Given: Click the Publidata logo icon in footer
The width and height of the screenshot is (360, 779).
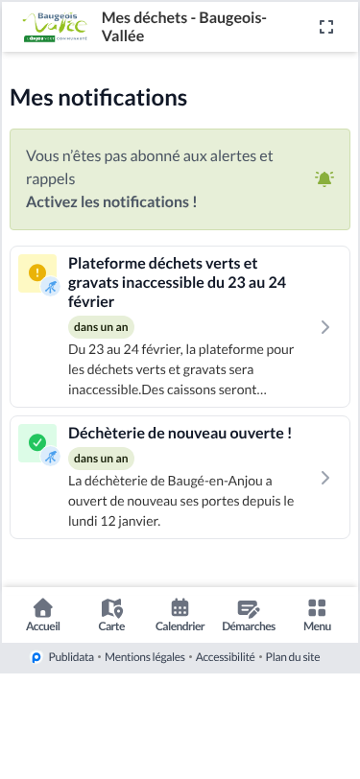Looking at the screenshot, I should coord(36,657).
